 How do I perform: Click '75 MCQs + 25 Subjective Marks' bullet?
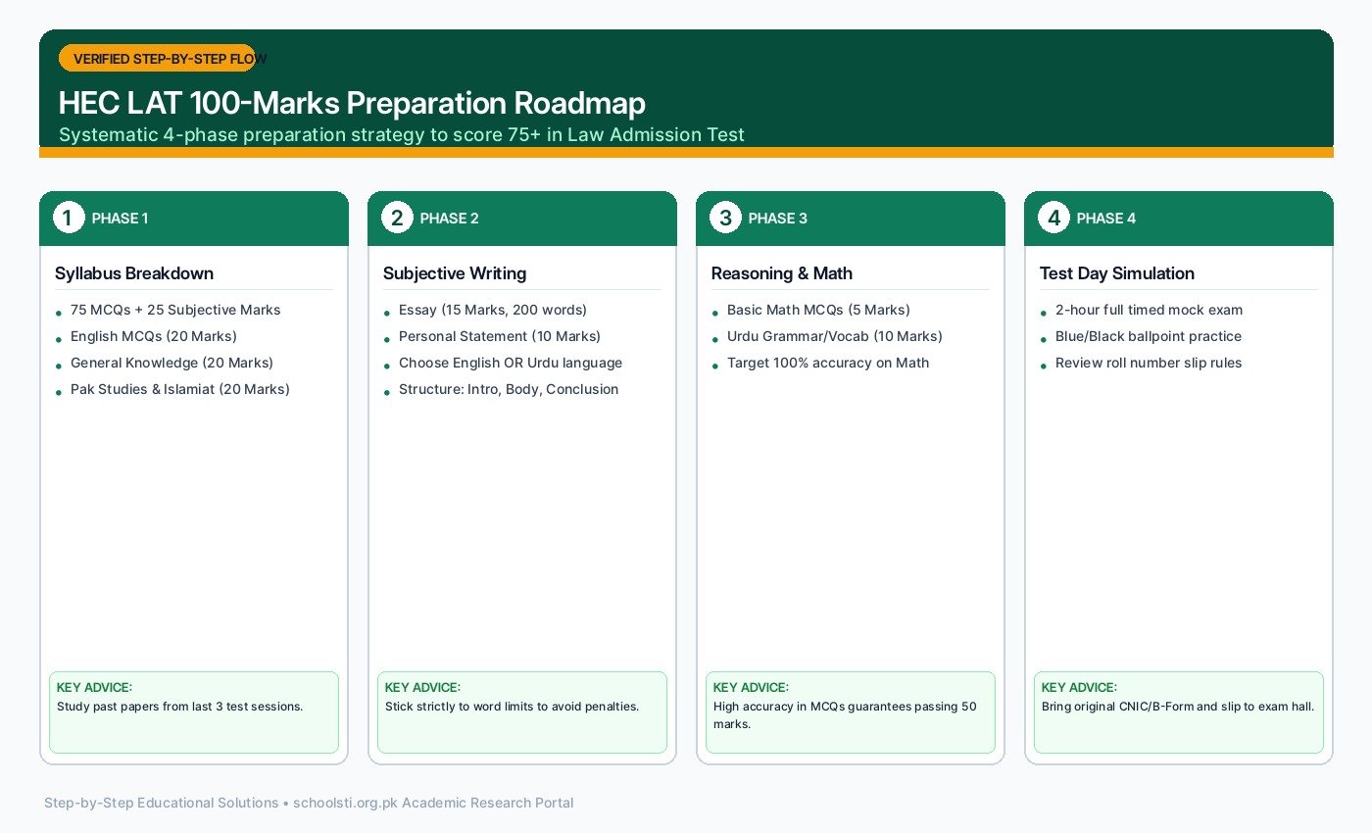175,310
